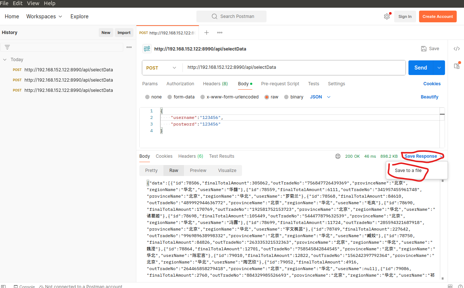
Task: Click the History filter input field
Action: [x=62, y=47]
